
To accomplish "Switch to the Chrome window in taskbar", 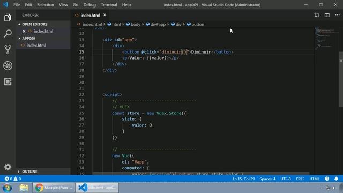I will pyautogui.click(x=54, y=188).
